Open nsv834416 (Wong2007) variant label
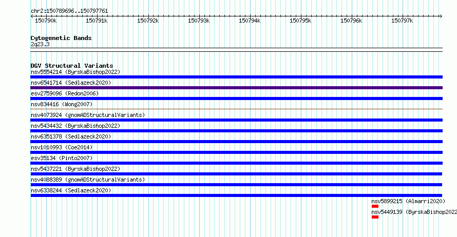Viewport: 457px width, 237px height. [62, 104]
